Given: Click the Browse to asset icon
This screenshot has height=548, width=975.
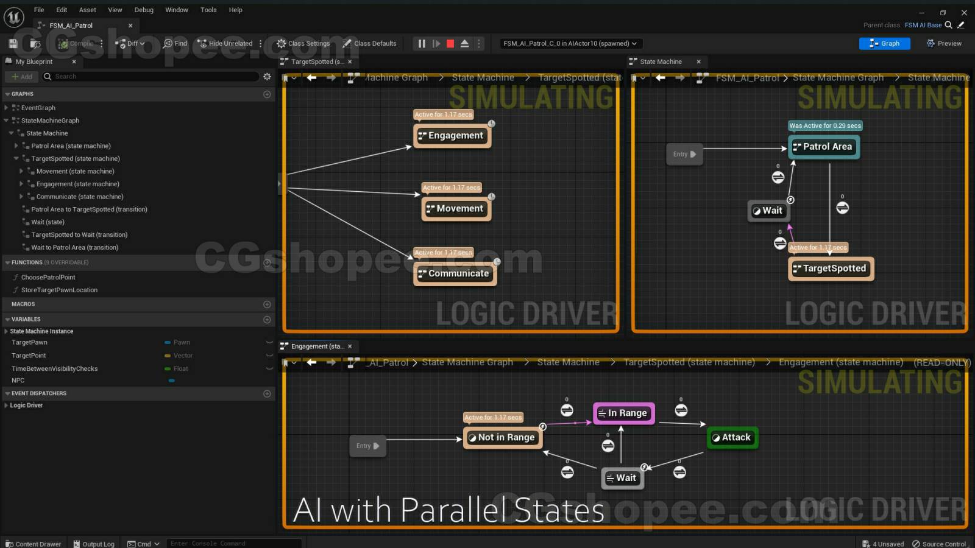Looking at the screenshot, I should [35, 43].
